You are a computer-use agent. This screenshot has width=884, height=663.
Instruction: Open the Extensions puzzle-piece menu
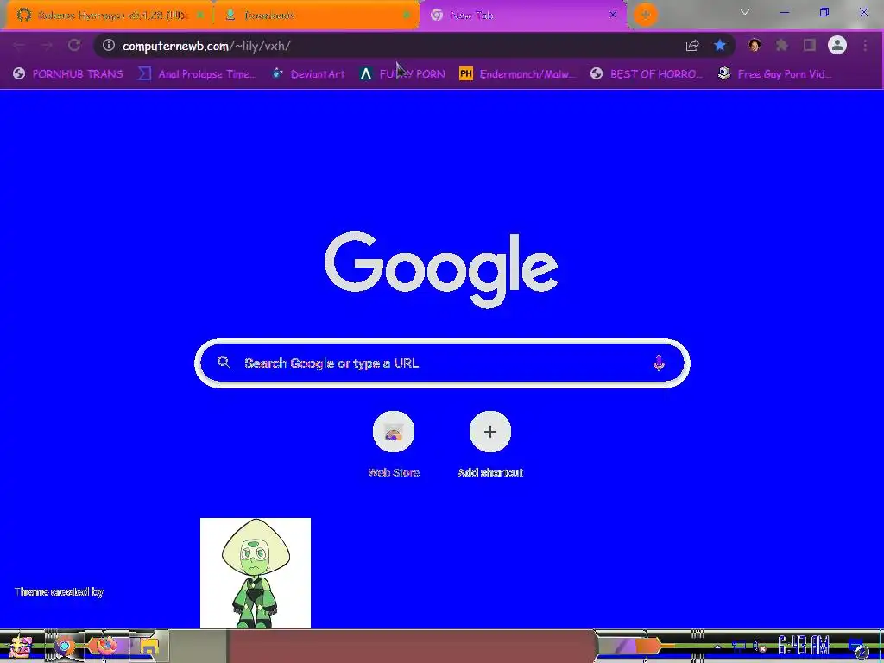tap(782, 46)
